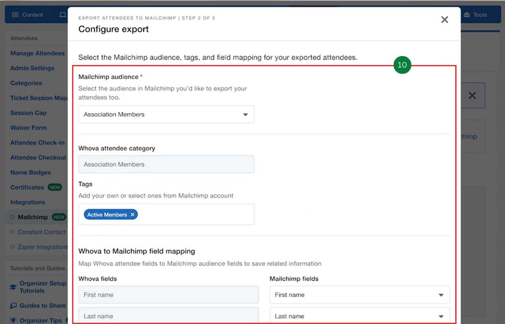The image size is (505, 324).
Task: Select Zapier Integrations in sidebar
Action: click(43, 247)
